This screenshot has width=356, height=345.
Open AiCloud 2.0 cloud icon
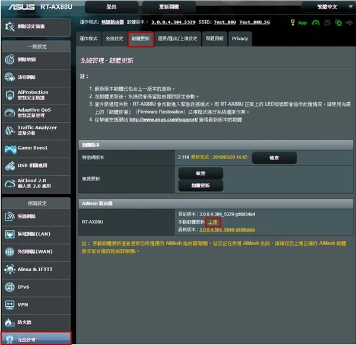[x=9, y=183]
